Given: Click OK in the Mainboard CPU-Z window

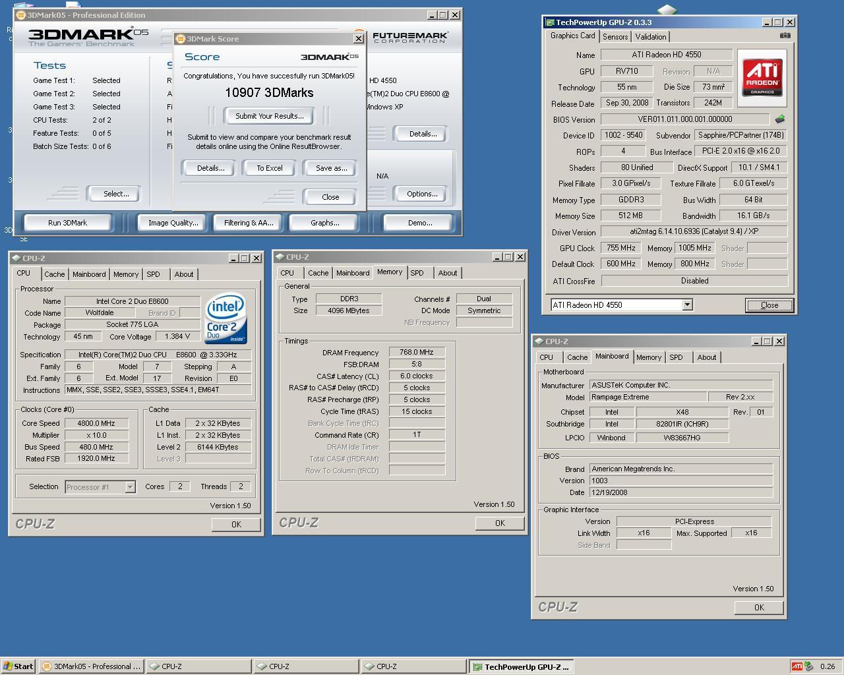Looking at the screenshot, I should (759, 608).
